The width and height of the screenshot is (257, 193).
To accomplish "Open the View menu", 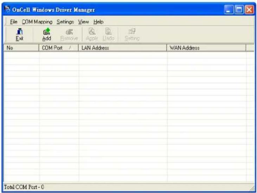I will pyautogui.click(x=83, y=22).
